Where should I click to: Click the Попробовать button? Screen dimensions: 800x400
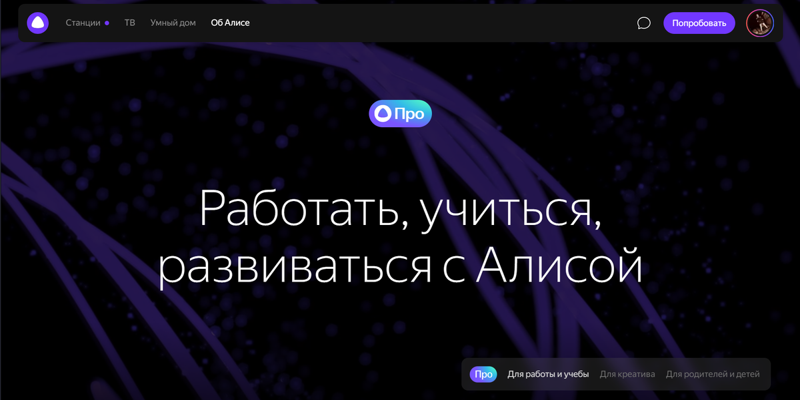[x=699, y=23]
